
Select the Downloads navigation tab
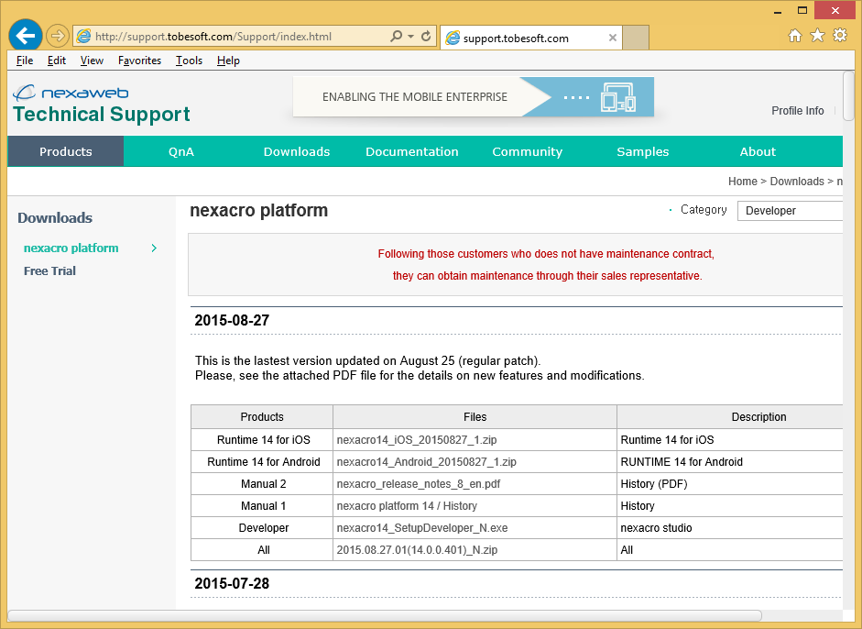(296, 151)
